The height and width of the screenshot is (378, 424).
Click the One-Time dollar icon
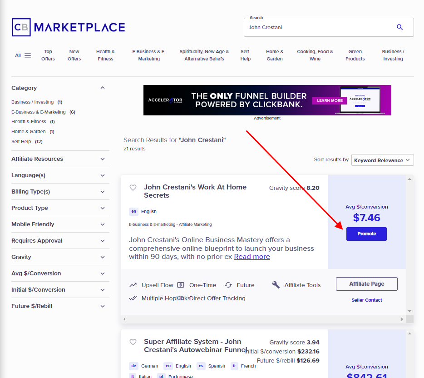click(x=181, y=285)
